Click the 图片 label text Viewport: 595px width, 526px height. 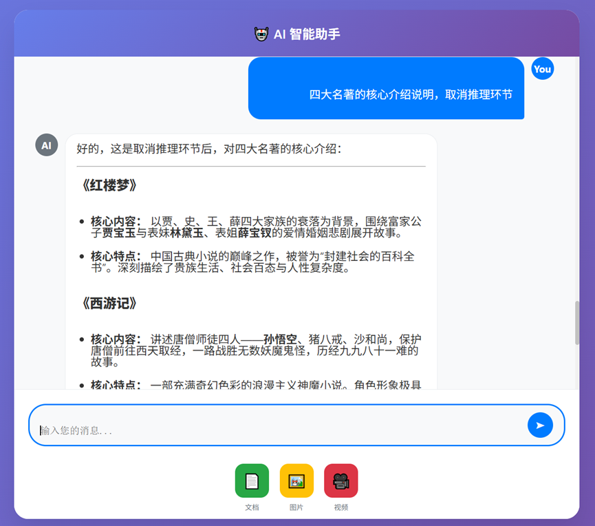[296, 507]
